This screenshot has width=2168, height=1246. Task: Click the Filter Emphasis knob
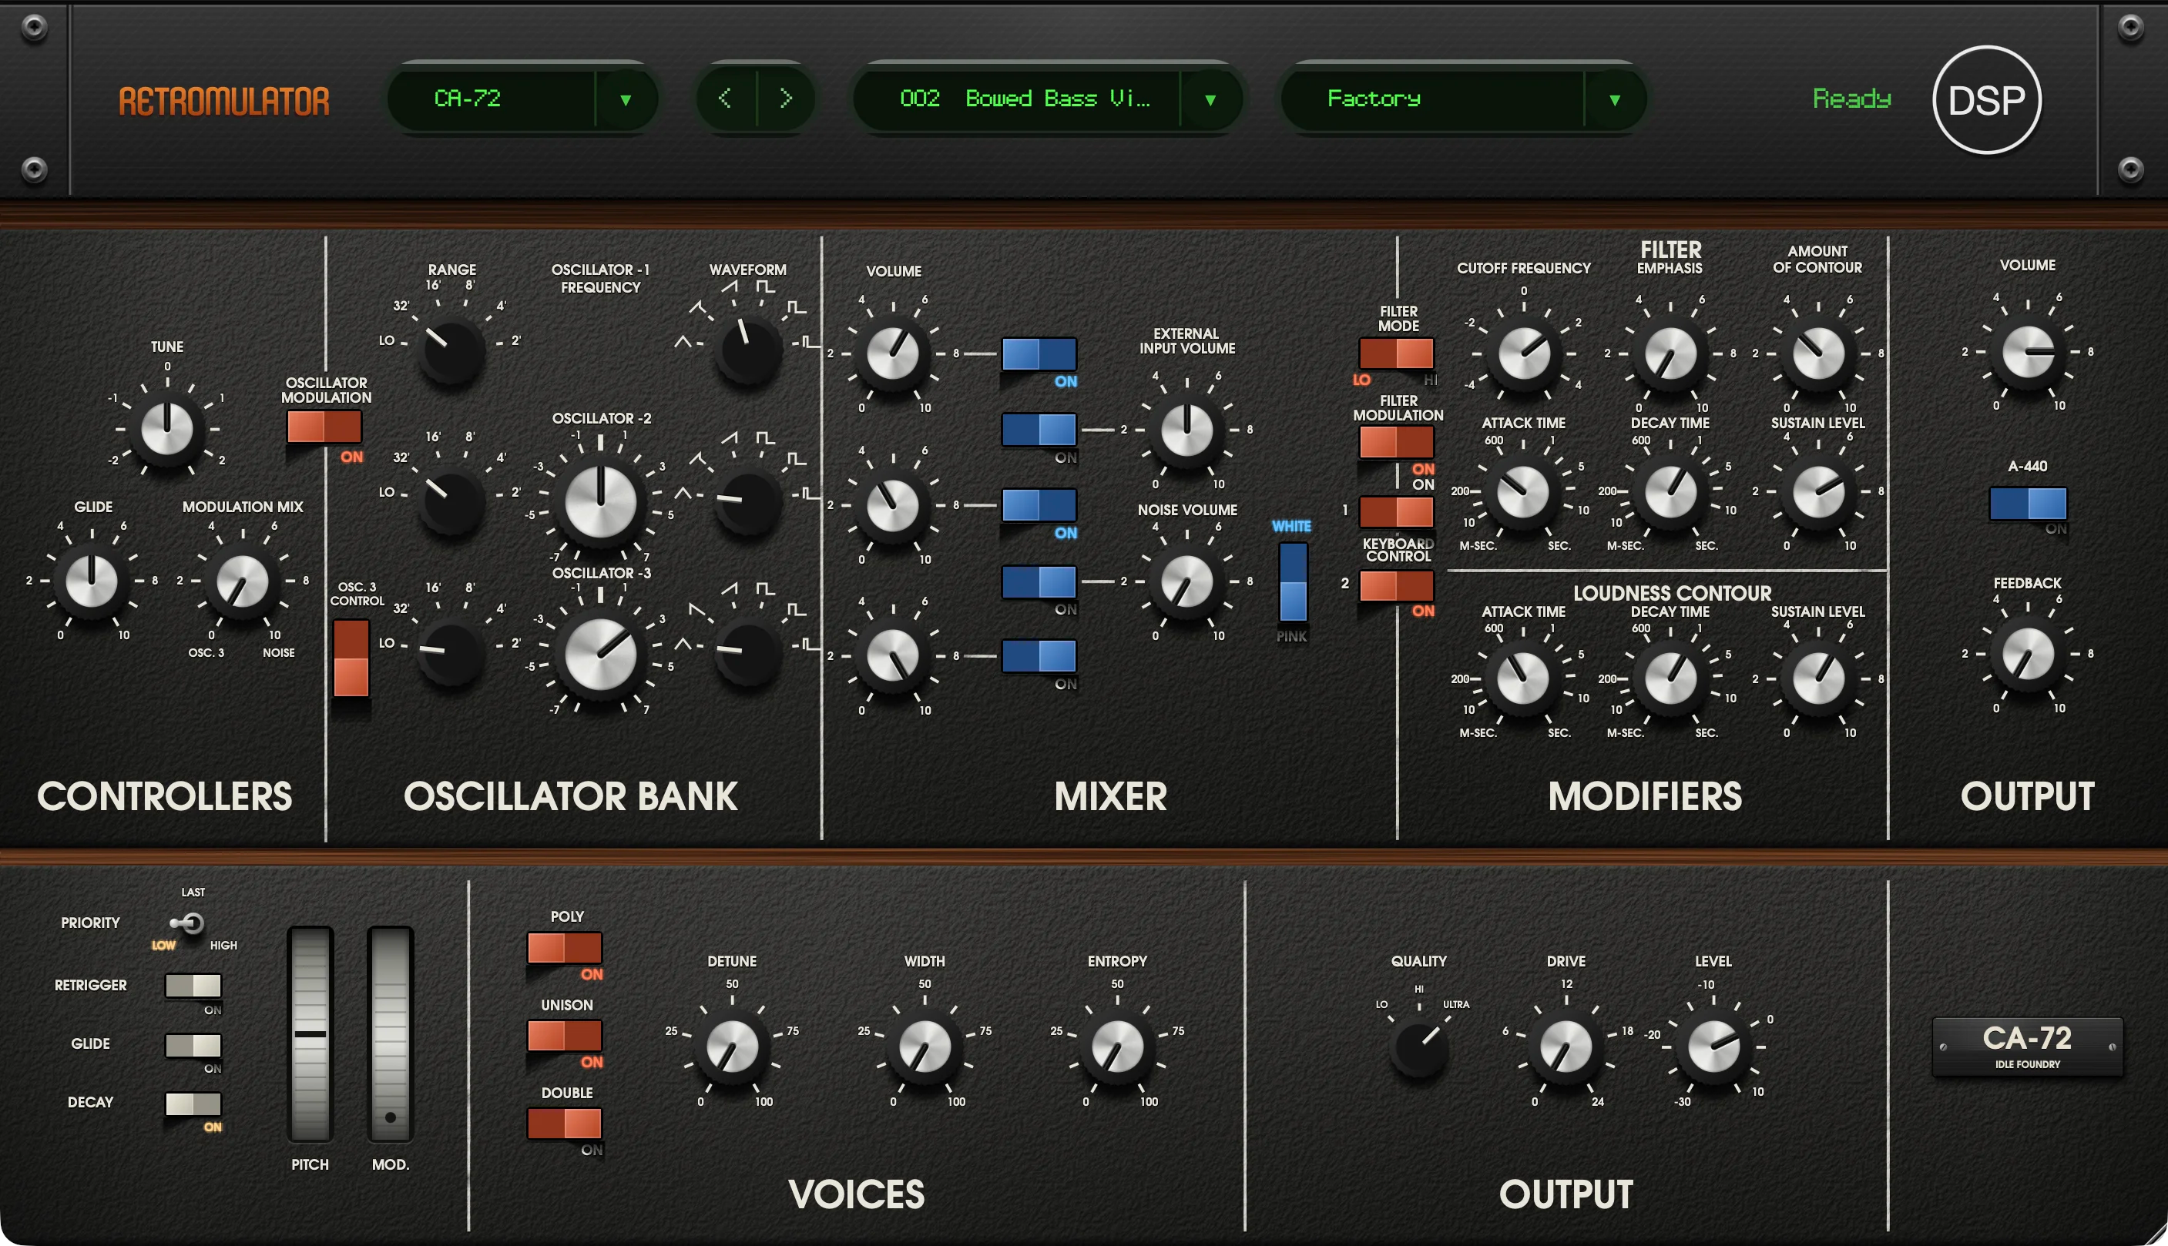pos(1671,353)
